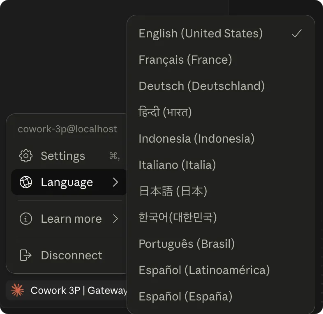This screenshot has width=323, height=314.
Task: Select Español (Latinoamérica) language
Action: [204, 270]
